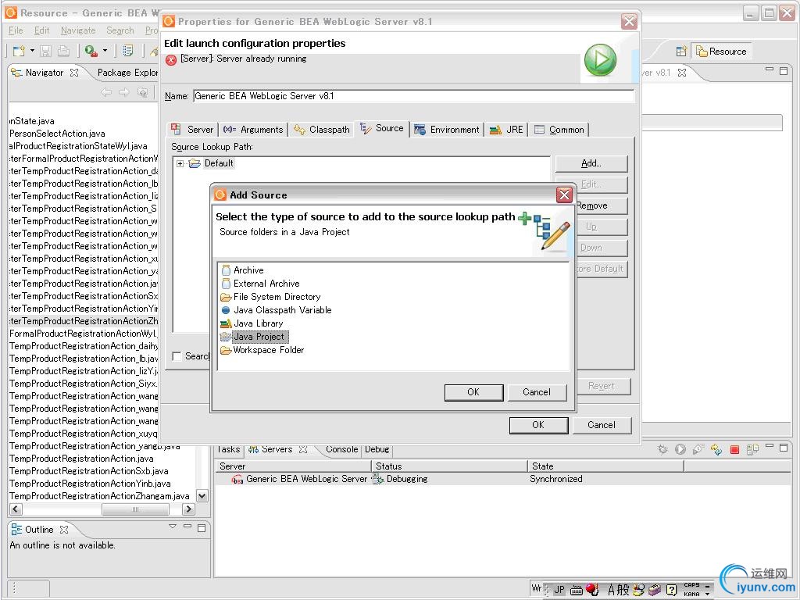Switch to the Environment tab
Image resolution: width=800 pixels, height=600 pixels.
[x=447, y=130]
